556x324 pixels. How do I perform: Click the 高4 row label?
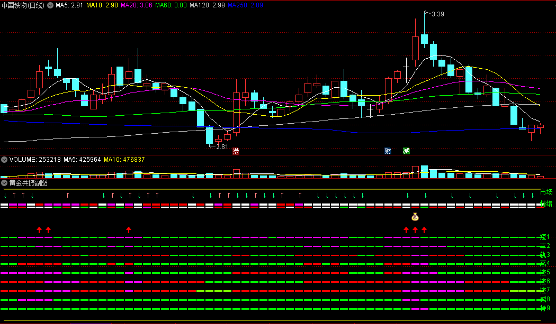point(545,263)
